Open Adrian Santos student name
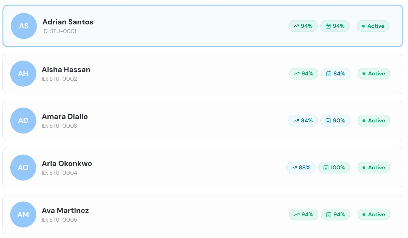 [68, 22]
